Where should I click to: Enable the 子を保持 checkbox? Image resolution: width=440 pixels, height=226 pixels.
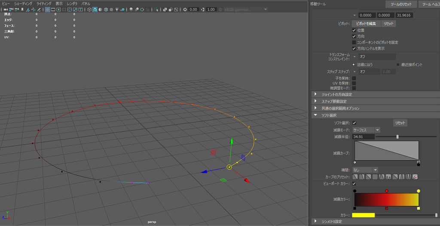(x=354, y=78)
